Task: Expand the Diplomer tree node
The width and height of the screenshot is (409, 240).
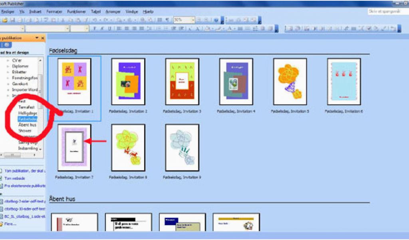Action: [x=8, y=66]
